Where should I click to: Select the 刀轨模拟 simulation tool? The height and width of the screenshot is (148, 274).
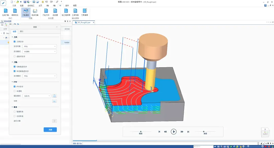(26, 12)
